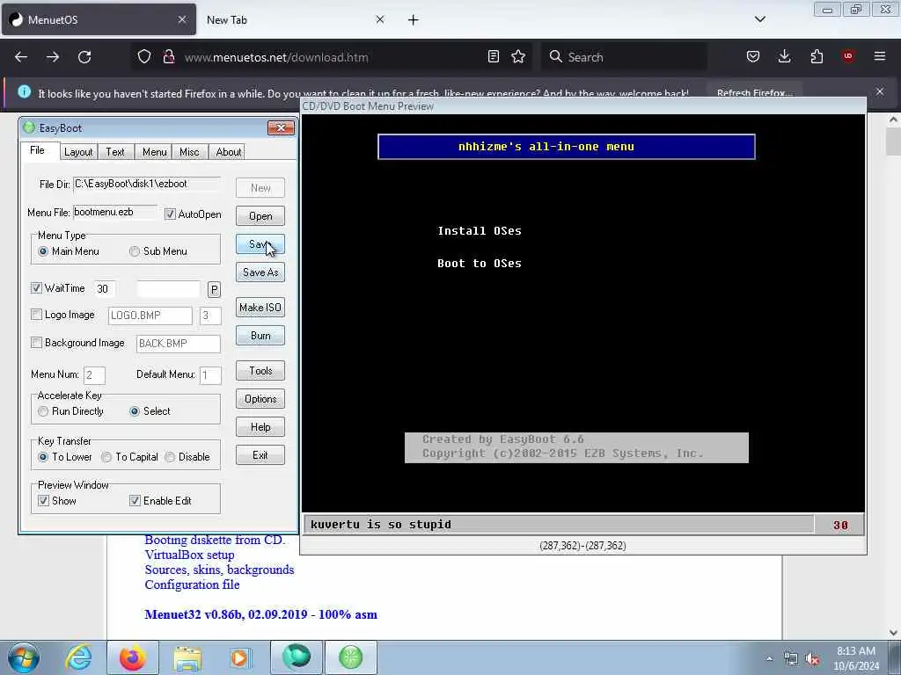Go forward with the Firefox forward arrow
Screen dimensions: 901x675
coord(53,57)
